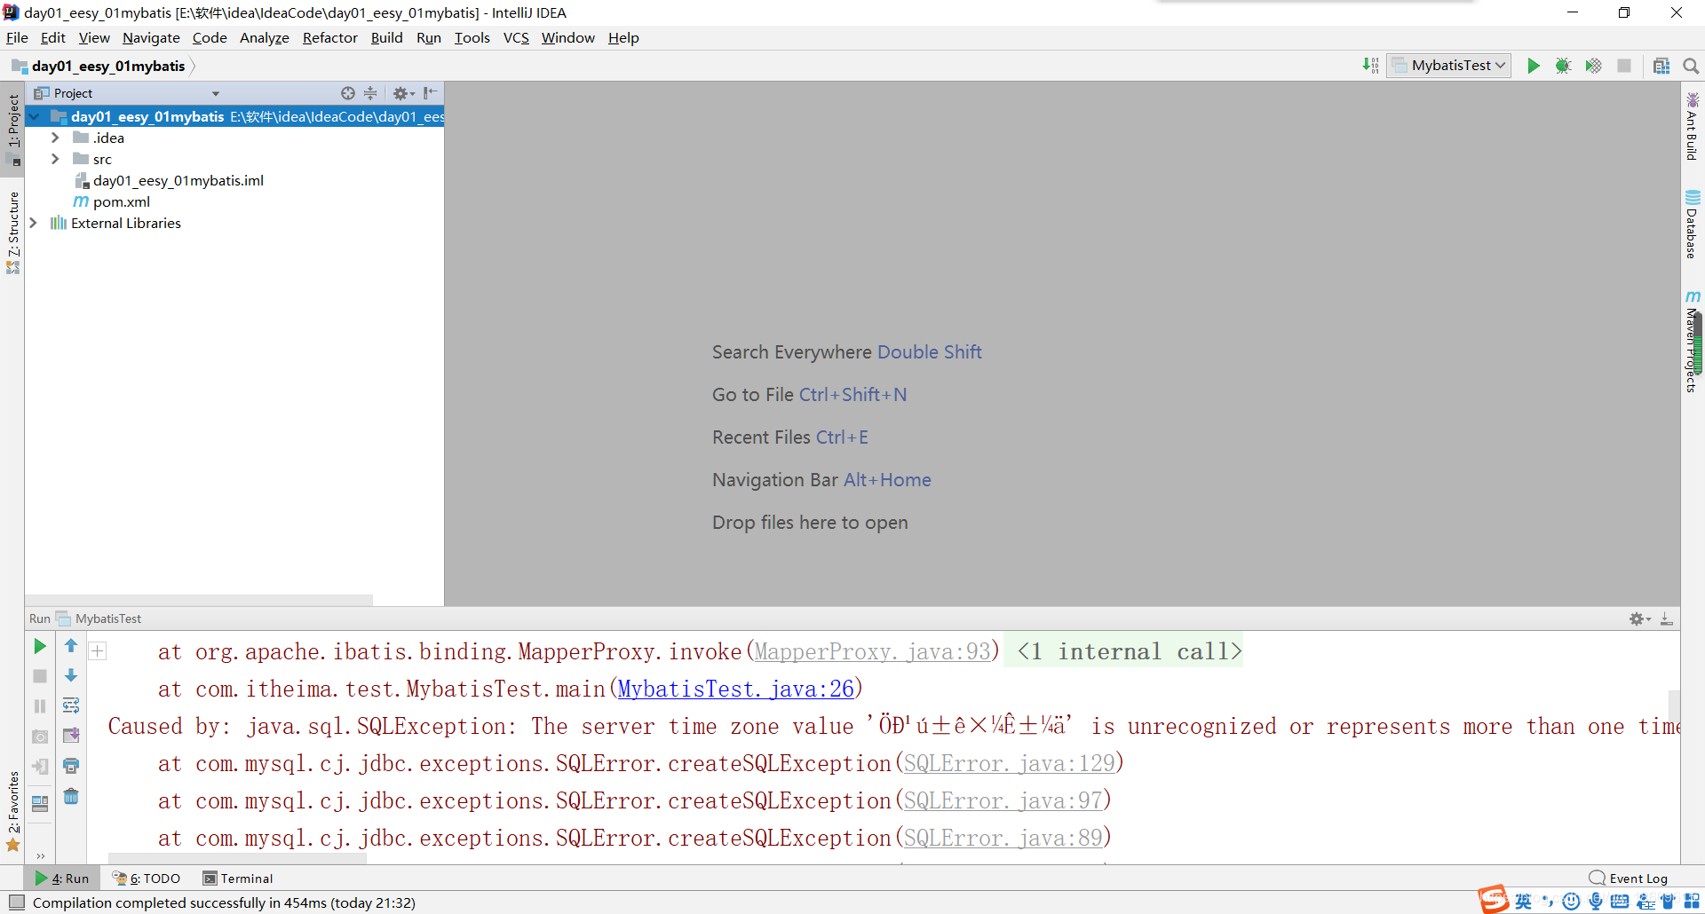Click the pause output icon in Run panel
This screenshot has width=1705, height=914.
point(40,706)
